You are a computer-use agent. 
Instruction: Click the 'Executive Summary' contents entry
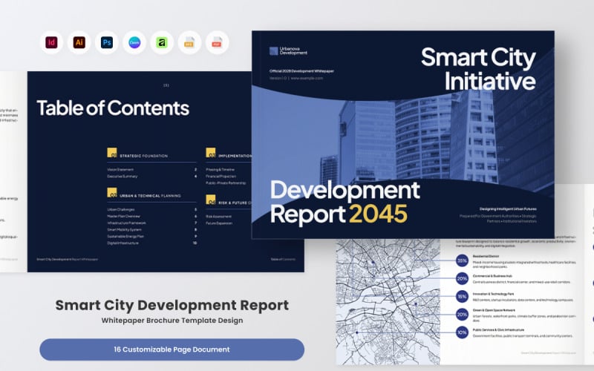pos(123,177)
